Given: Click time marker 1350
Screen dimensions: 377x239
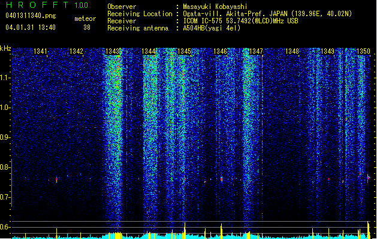Looking at the screenshot, I should [x=363, y=51].
